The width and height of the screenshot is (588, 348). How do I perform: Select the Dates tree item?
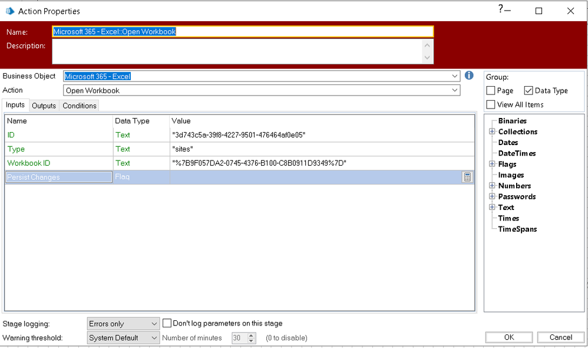[508, 143]
